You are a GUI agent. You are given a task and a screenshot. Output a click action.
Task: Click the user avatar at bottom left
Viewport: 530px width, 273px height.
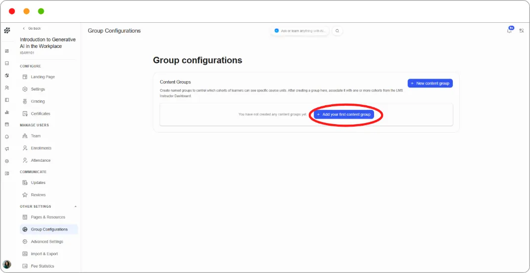click(7, 264)
